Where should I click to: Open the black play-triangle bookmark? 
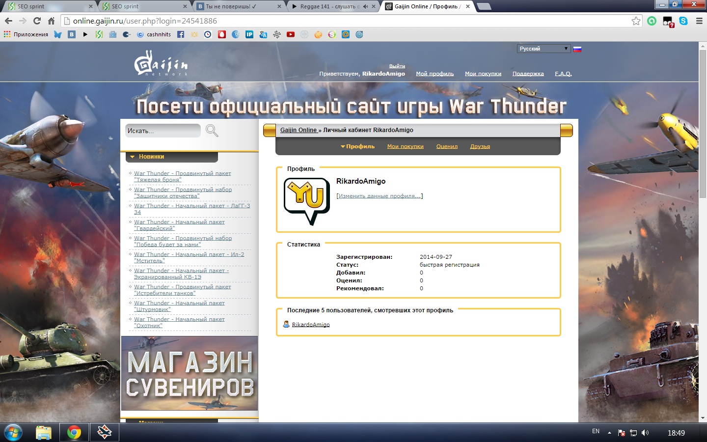coord(85,34)
